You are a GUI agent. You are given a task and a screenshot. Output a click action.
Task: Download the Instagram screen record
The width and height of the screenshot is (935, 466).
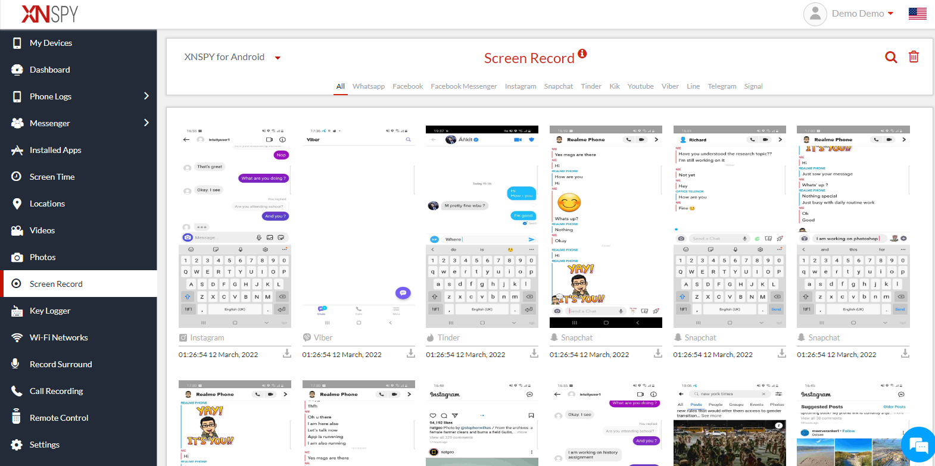click(287, 354)
